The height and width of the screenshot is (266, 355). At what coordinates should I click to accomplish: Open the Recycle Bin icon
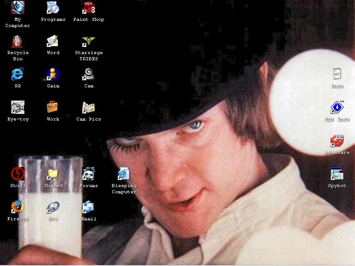point(18,41)
